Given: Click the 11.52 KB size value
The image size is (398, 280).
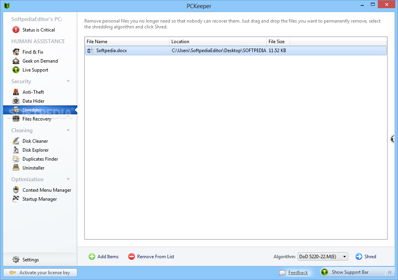Looking at the screenshot, I should point(277,51).
